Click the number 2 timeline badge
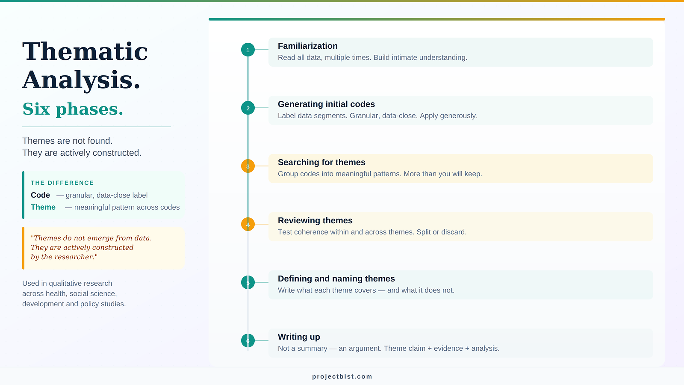Screen dimensions: 684x385 (248, 108)
